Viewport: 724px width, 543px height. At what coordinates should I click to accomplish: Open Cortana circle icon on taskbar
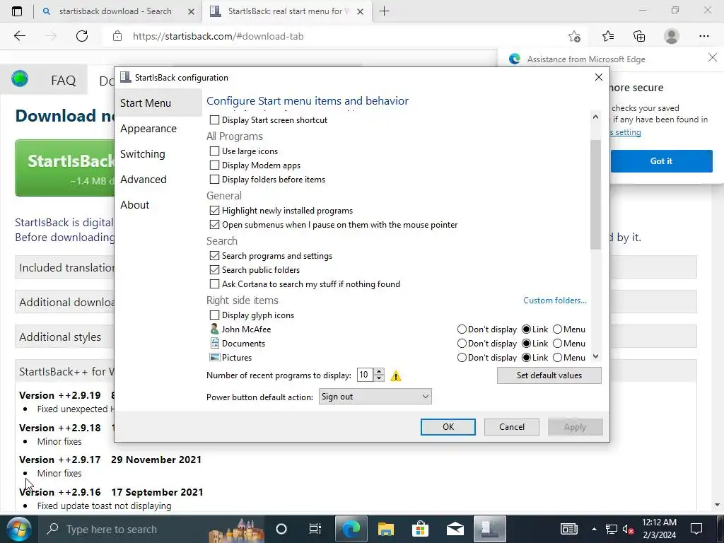[281, 529]
